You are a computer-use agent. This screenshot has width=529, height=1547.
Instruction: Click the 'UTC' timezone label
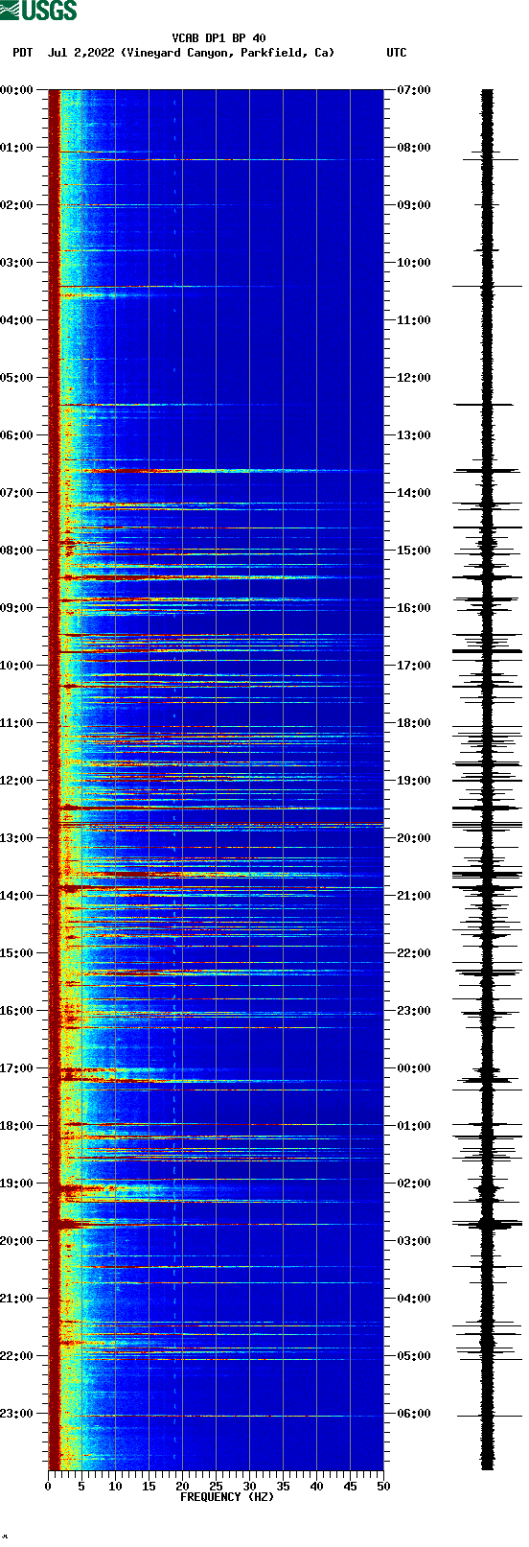coord(397,53)
